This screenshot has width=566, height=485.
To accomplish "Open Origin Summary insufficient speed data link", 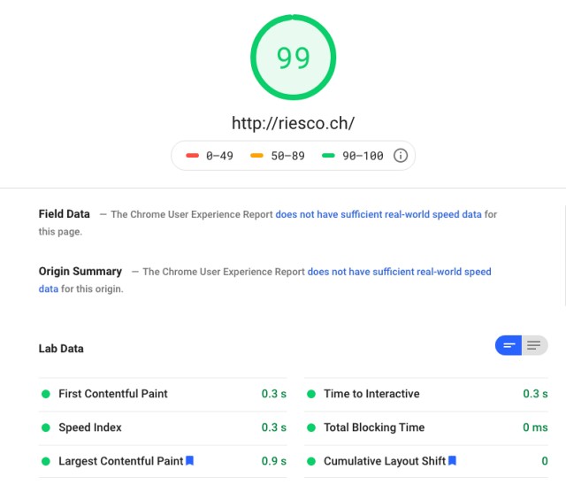I will click(x=399, y=272).
